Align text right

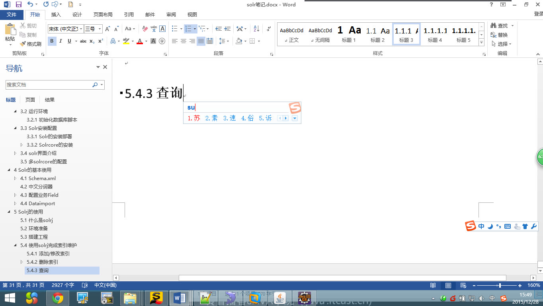click(192, 41)
